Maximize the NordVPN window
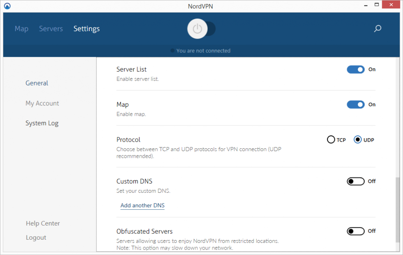 pos(377,5)
